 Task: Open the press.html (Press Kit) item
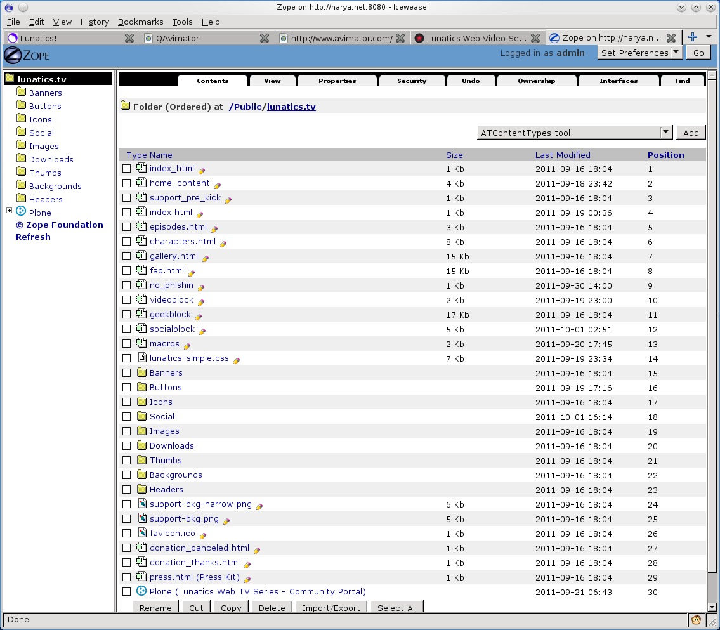tap(194, 577)
